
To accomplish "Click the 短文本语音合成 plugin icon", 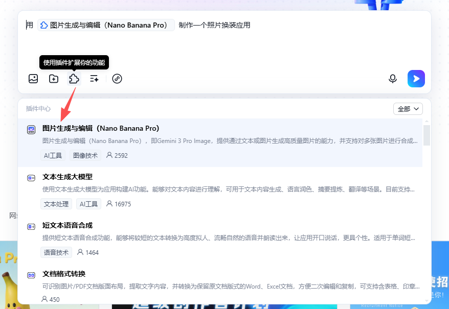I will [x=31, y=226].
